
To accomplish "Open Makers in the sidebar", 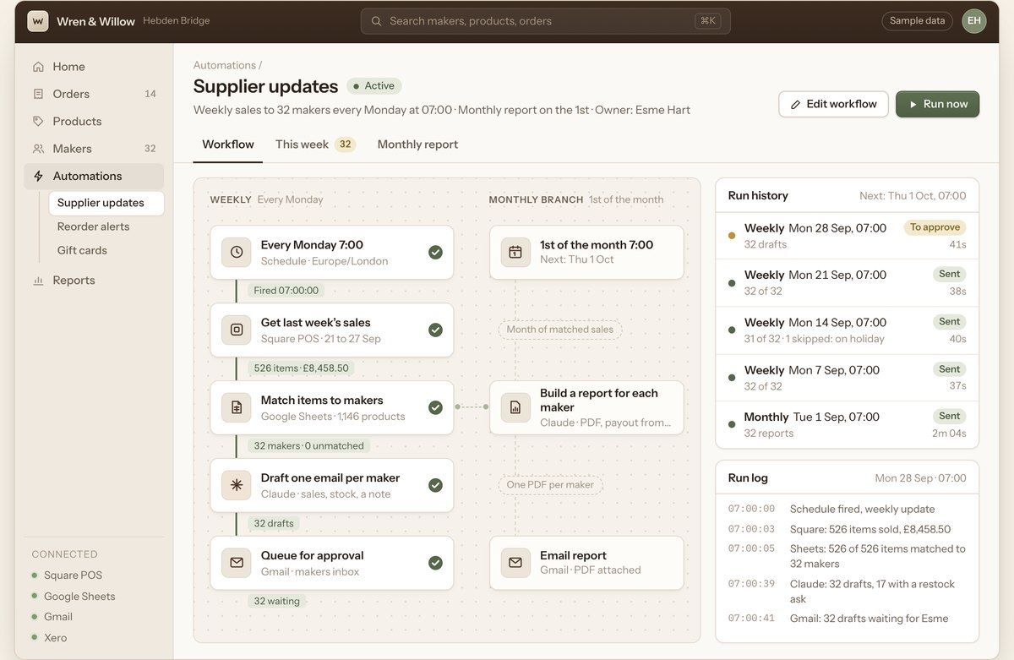I will coord(94,149).
